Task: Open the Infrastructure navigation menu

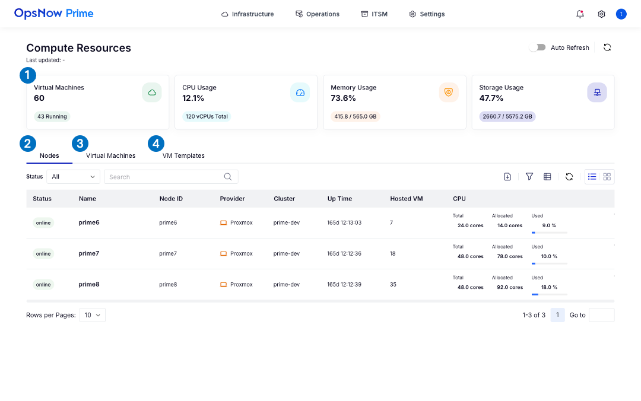Action: click(247, 14)
